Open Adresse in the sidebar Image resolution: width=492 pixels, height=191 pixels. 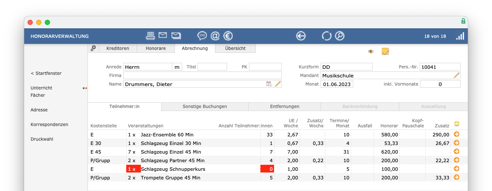coord(39,110)
